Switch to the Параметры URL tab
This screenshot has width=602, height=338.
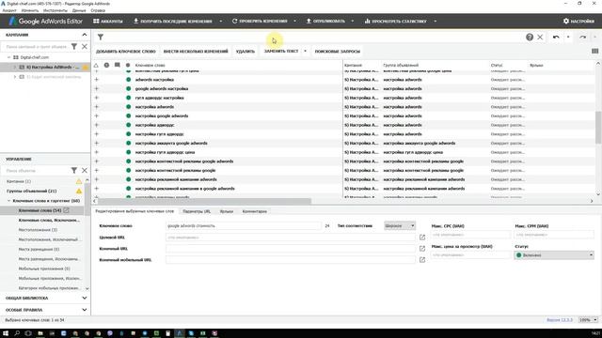[197, 211]
